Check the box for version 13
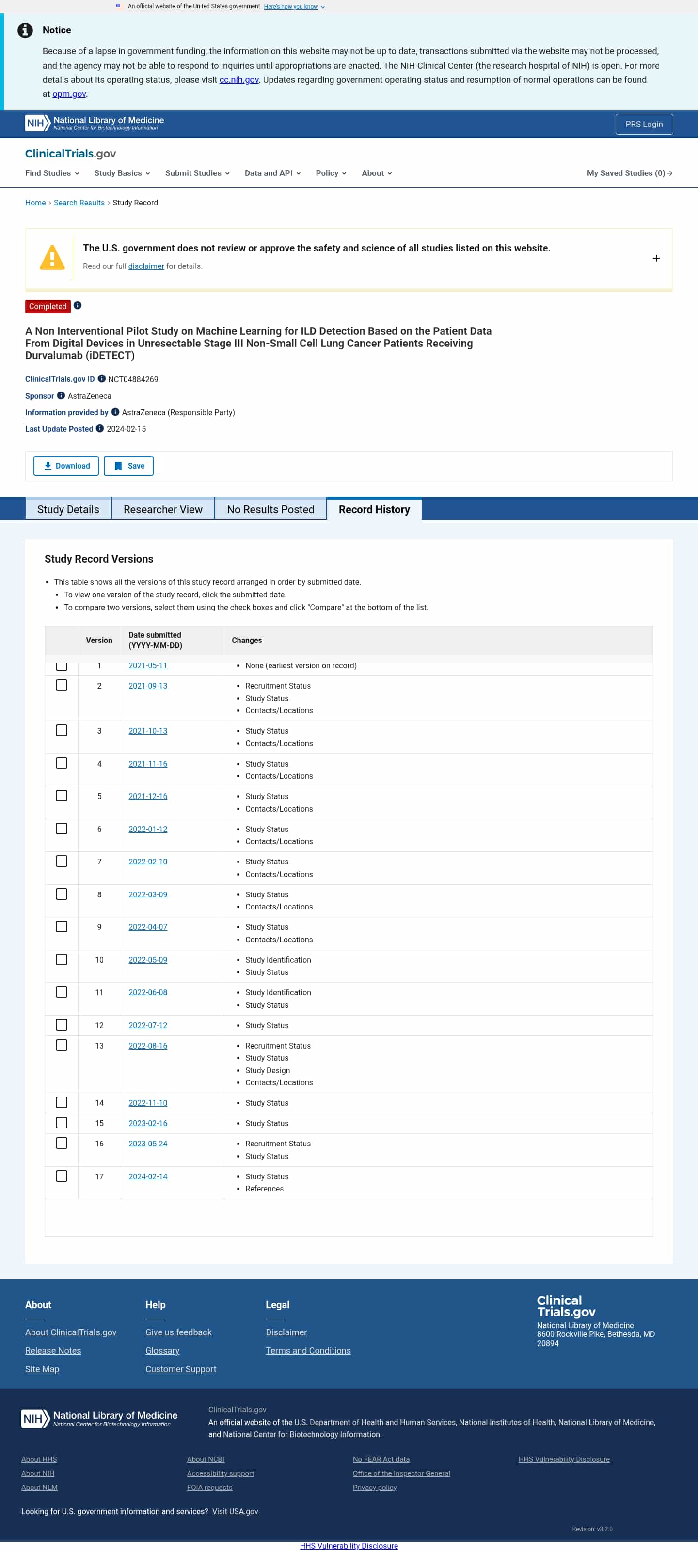The height and width of the screenshot is (1551, 698). pos(62,1046)
